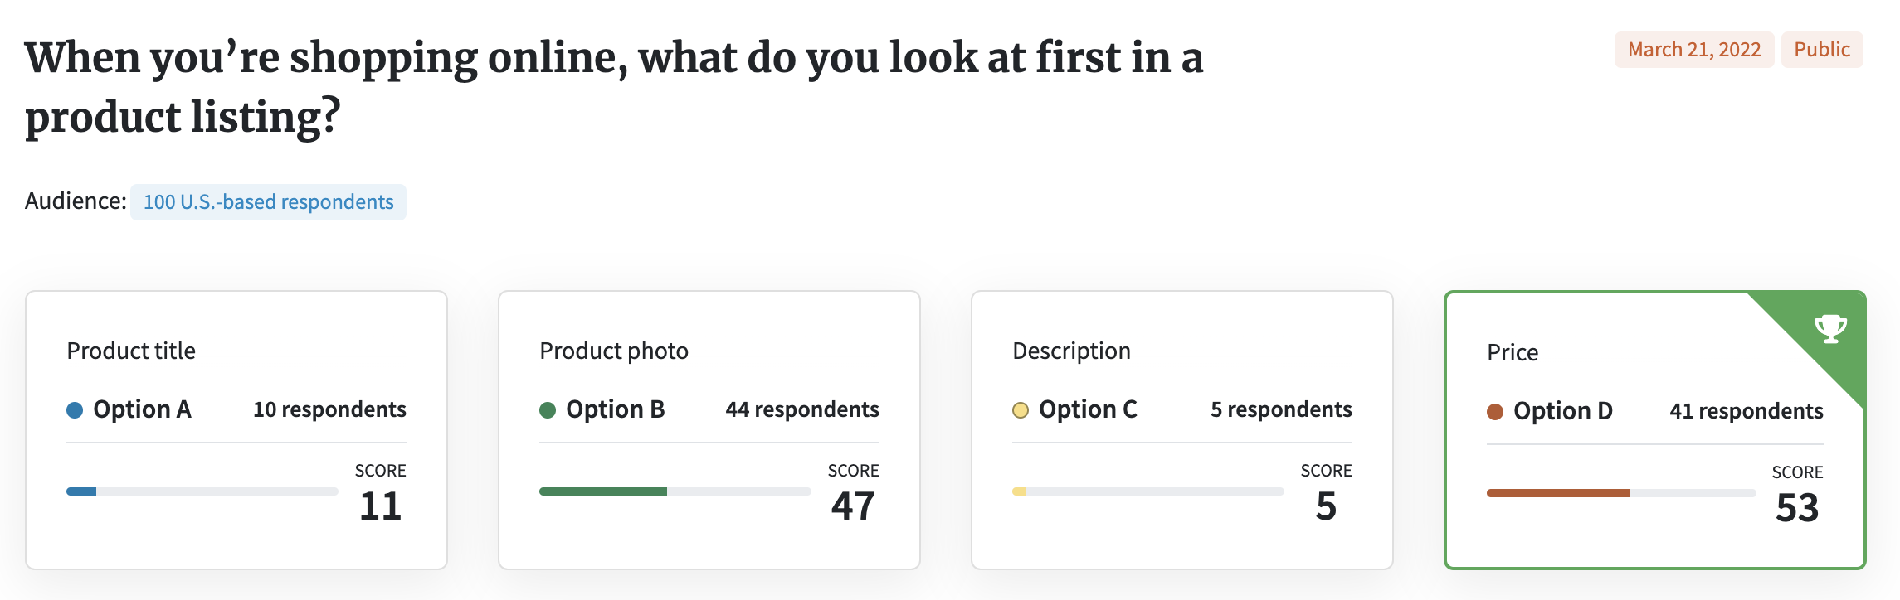
Task: Click the brown Option D dot
Action: pyautogui.click(x=1495, y=412)
